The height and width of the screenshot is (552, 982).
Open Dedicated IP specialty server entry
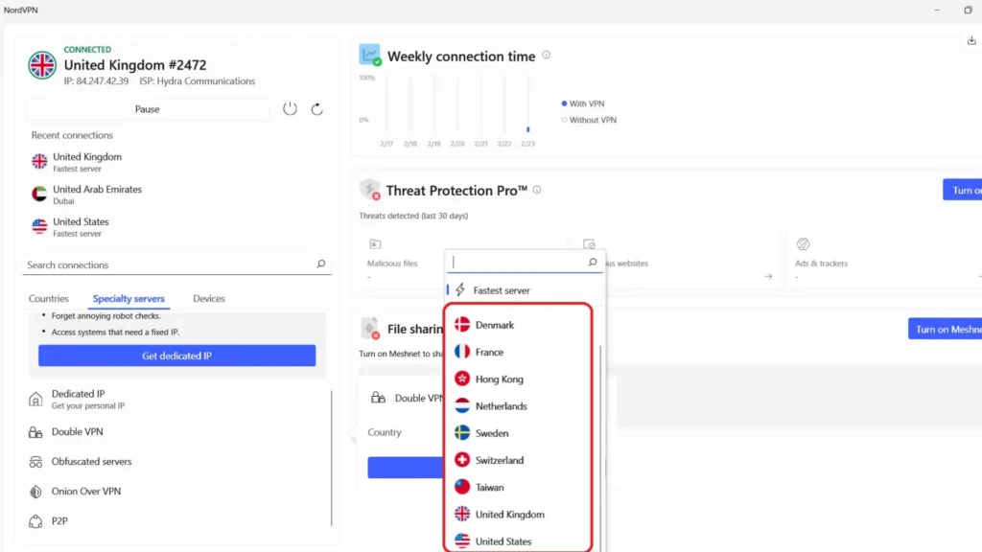pos(177,399)
